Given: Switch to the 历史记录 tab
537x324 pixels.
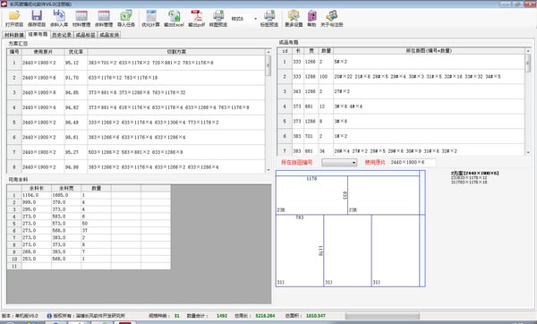Looking at the screenshot, I should tap(62, 35).
